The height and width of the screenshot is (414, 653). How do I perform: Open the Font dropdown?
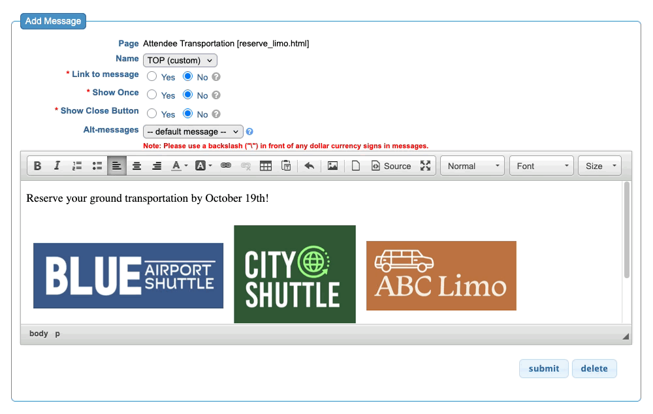click(x=541, y=166)
